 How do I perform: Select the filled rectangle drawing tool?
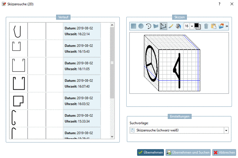pos(133,26)
